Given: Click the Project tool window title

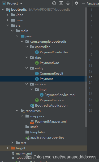Looking at the screenshot, I should coord(12,3).
